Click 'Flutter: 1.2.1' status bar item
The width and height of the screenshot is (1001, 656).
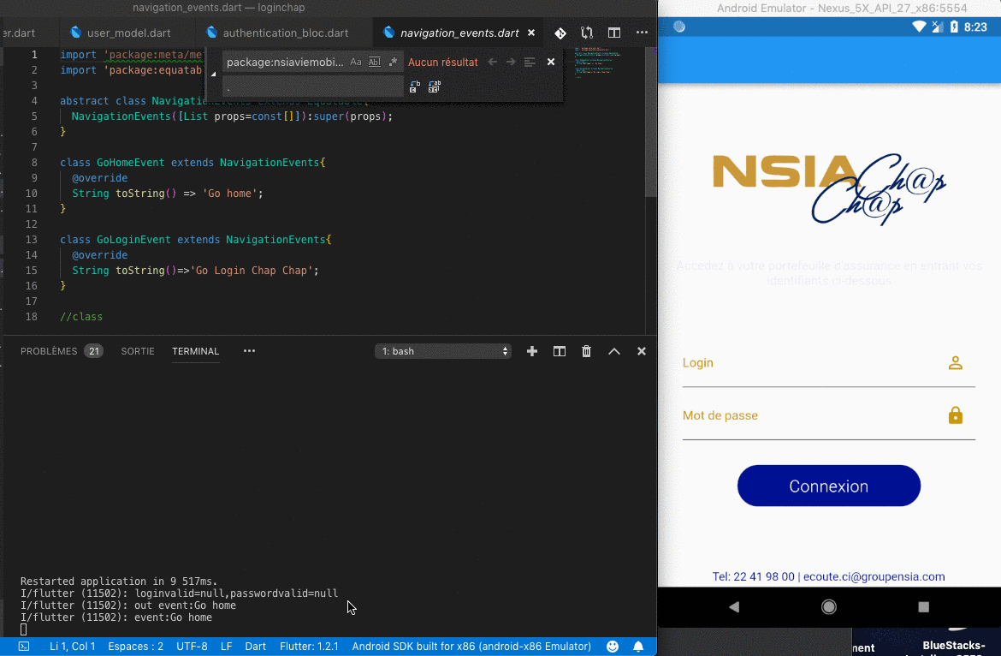309,647
